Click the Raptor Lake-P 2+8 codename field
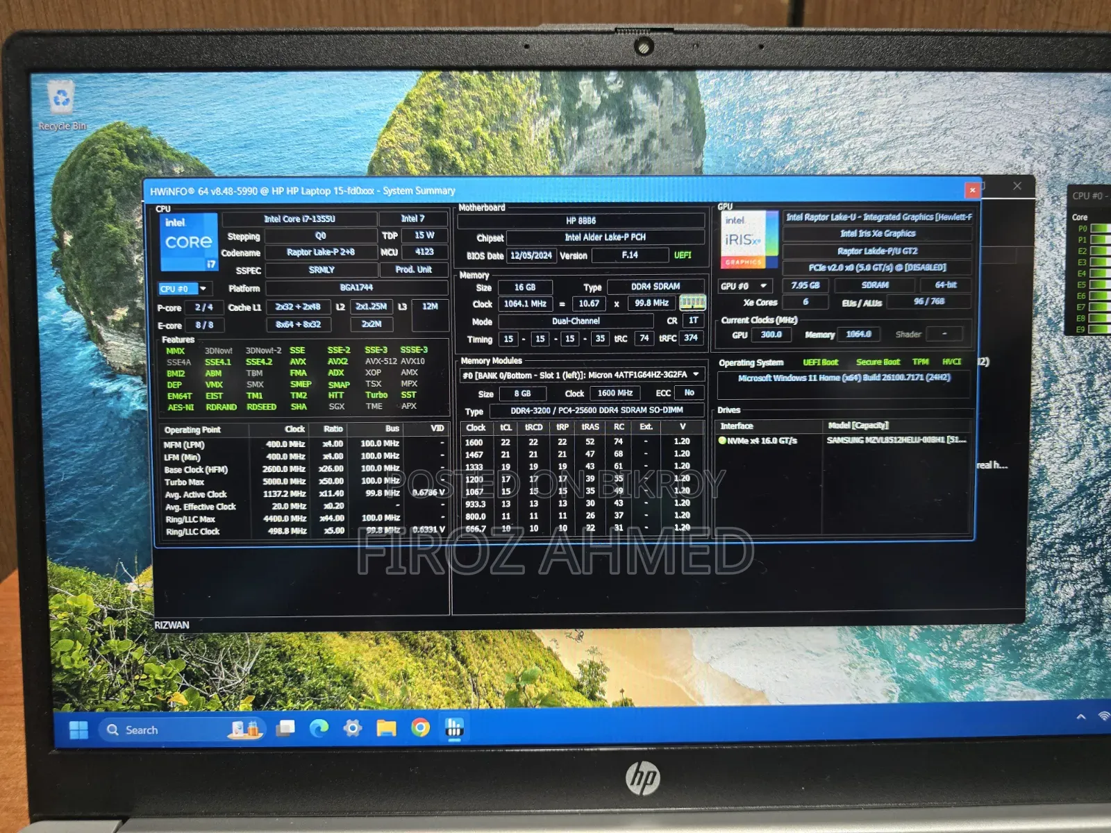 [x=321, y=252]
